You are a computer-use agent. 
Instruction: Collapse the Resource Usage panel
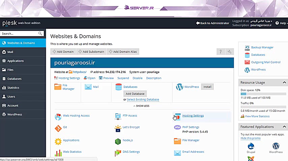click(x=284, y=83)
